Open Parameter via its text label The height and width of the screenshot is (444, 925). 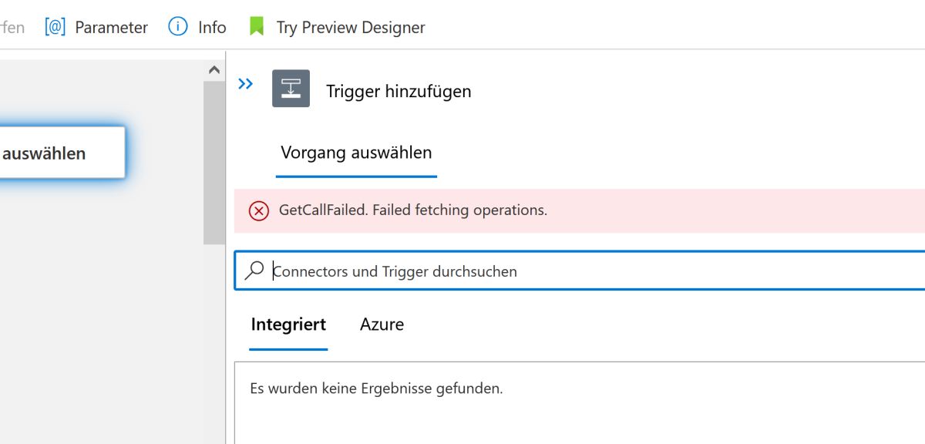point(111,27)
